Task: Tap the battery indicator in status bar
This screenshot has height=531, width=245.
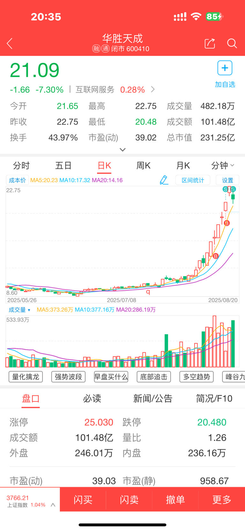Action: (x=214, y=17)
